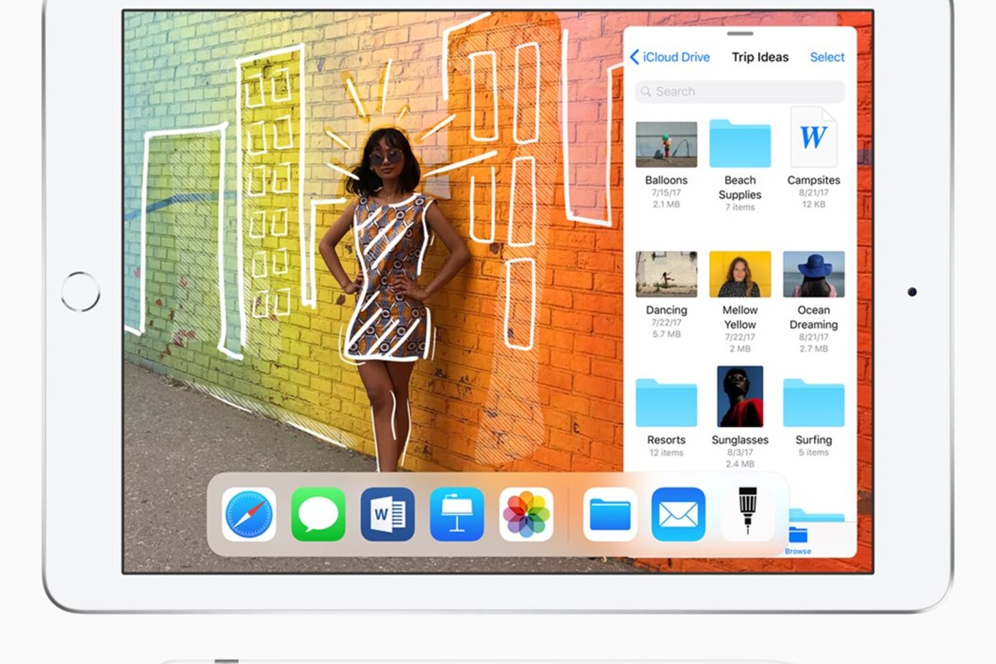This screenshot has width=996, height=664.
Task: Go back to iCloud Drive
Action: click(670, 57)
